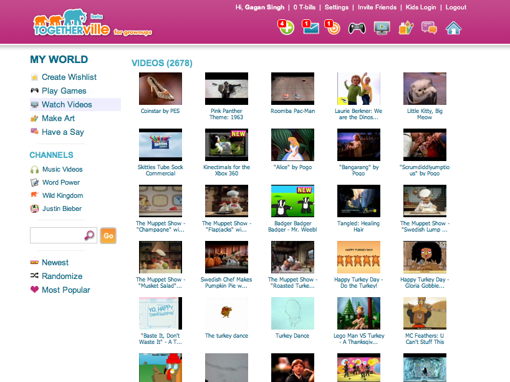510x382 pixels.
Task: Select Watch Videos in My World menu
Action: tap(67, 104)
